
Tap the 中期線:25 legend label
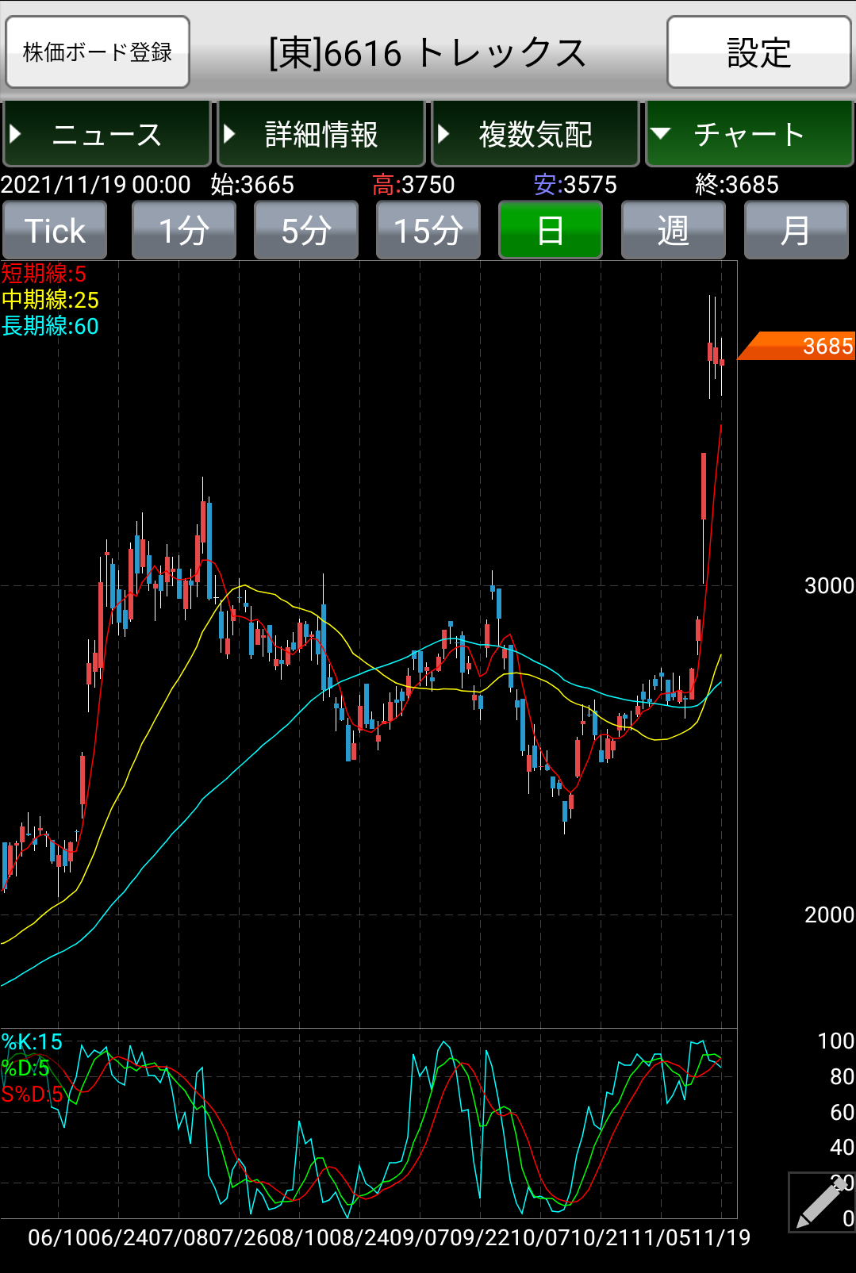click(x=50, y=300)
